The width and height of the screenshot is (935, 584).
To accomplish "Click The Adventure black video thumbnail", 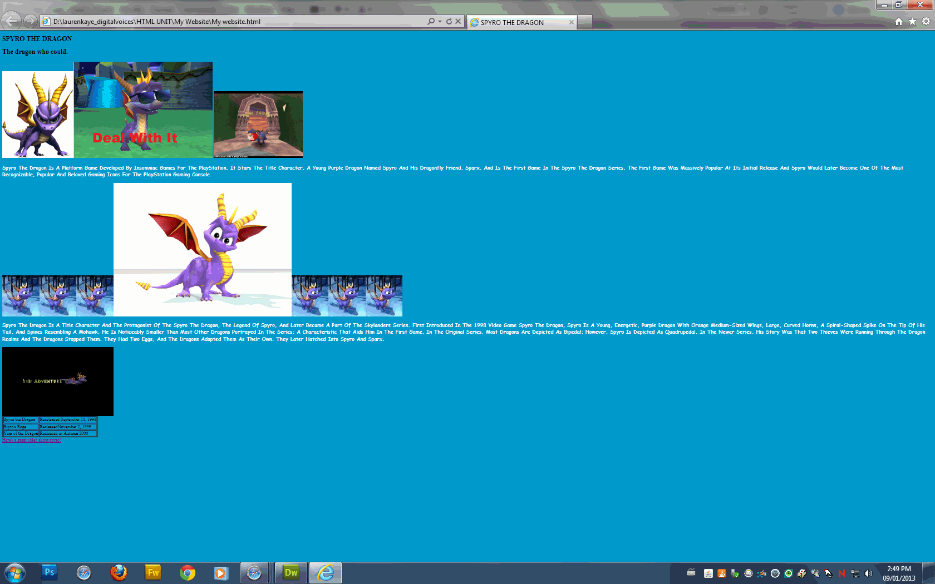I will (58, 382).
